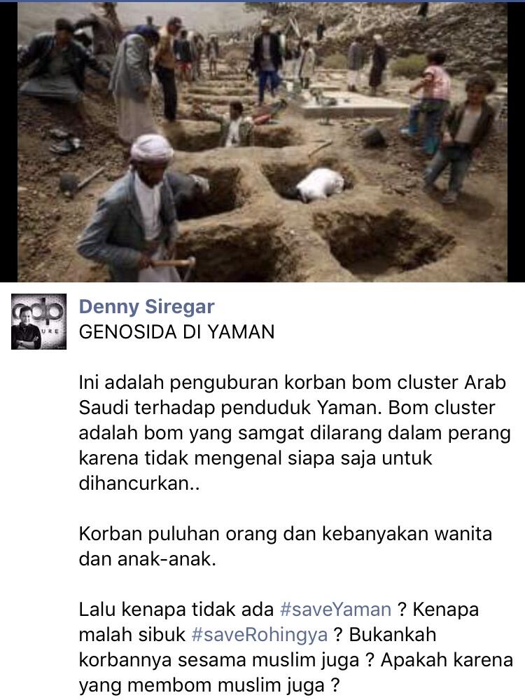525x700 pixels.
Task: Tap the man sitting inside center grave
Action: click(235, 123)
